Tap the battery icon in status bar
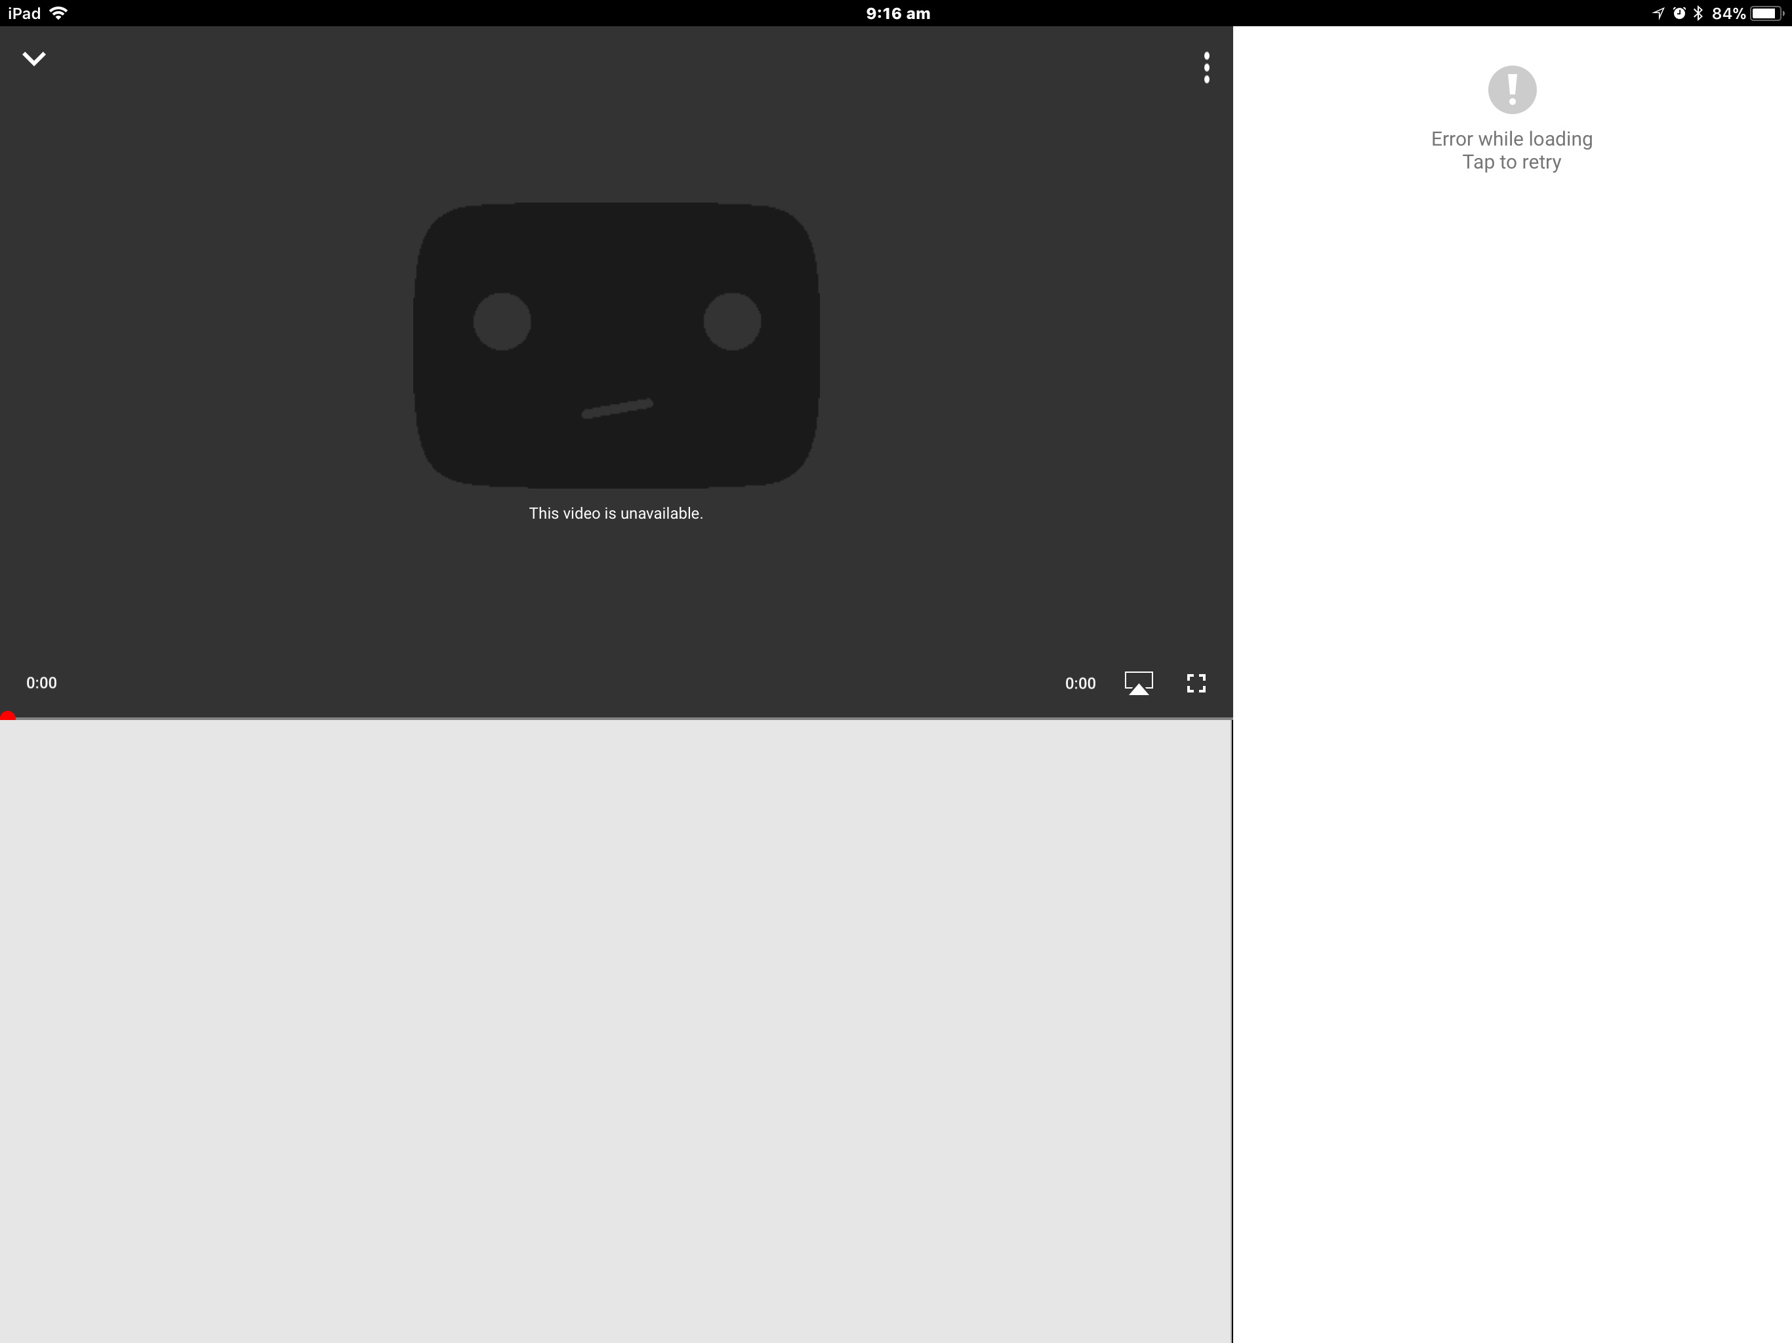Viewport: 1792px width, 1343px height. [1766, 14]
